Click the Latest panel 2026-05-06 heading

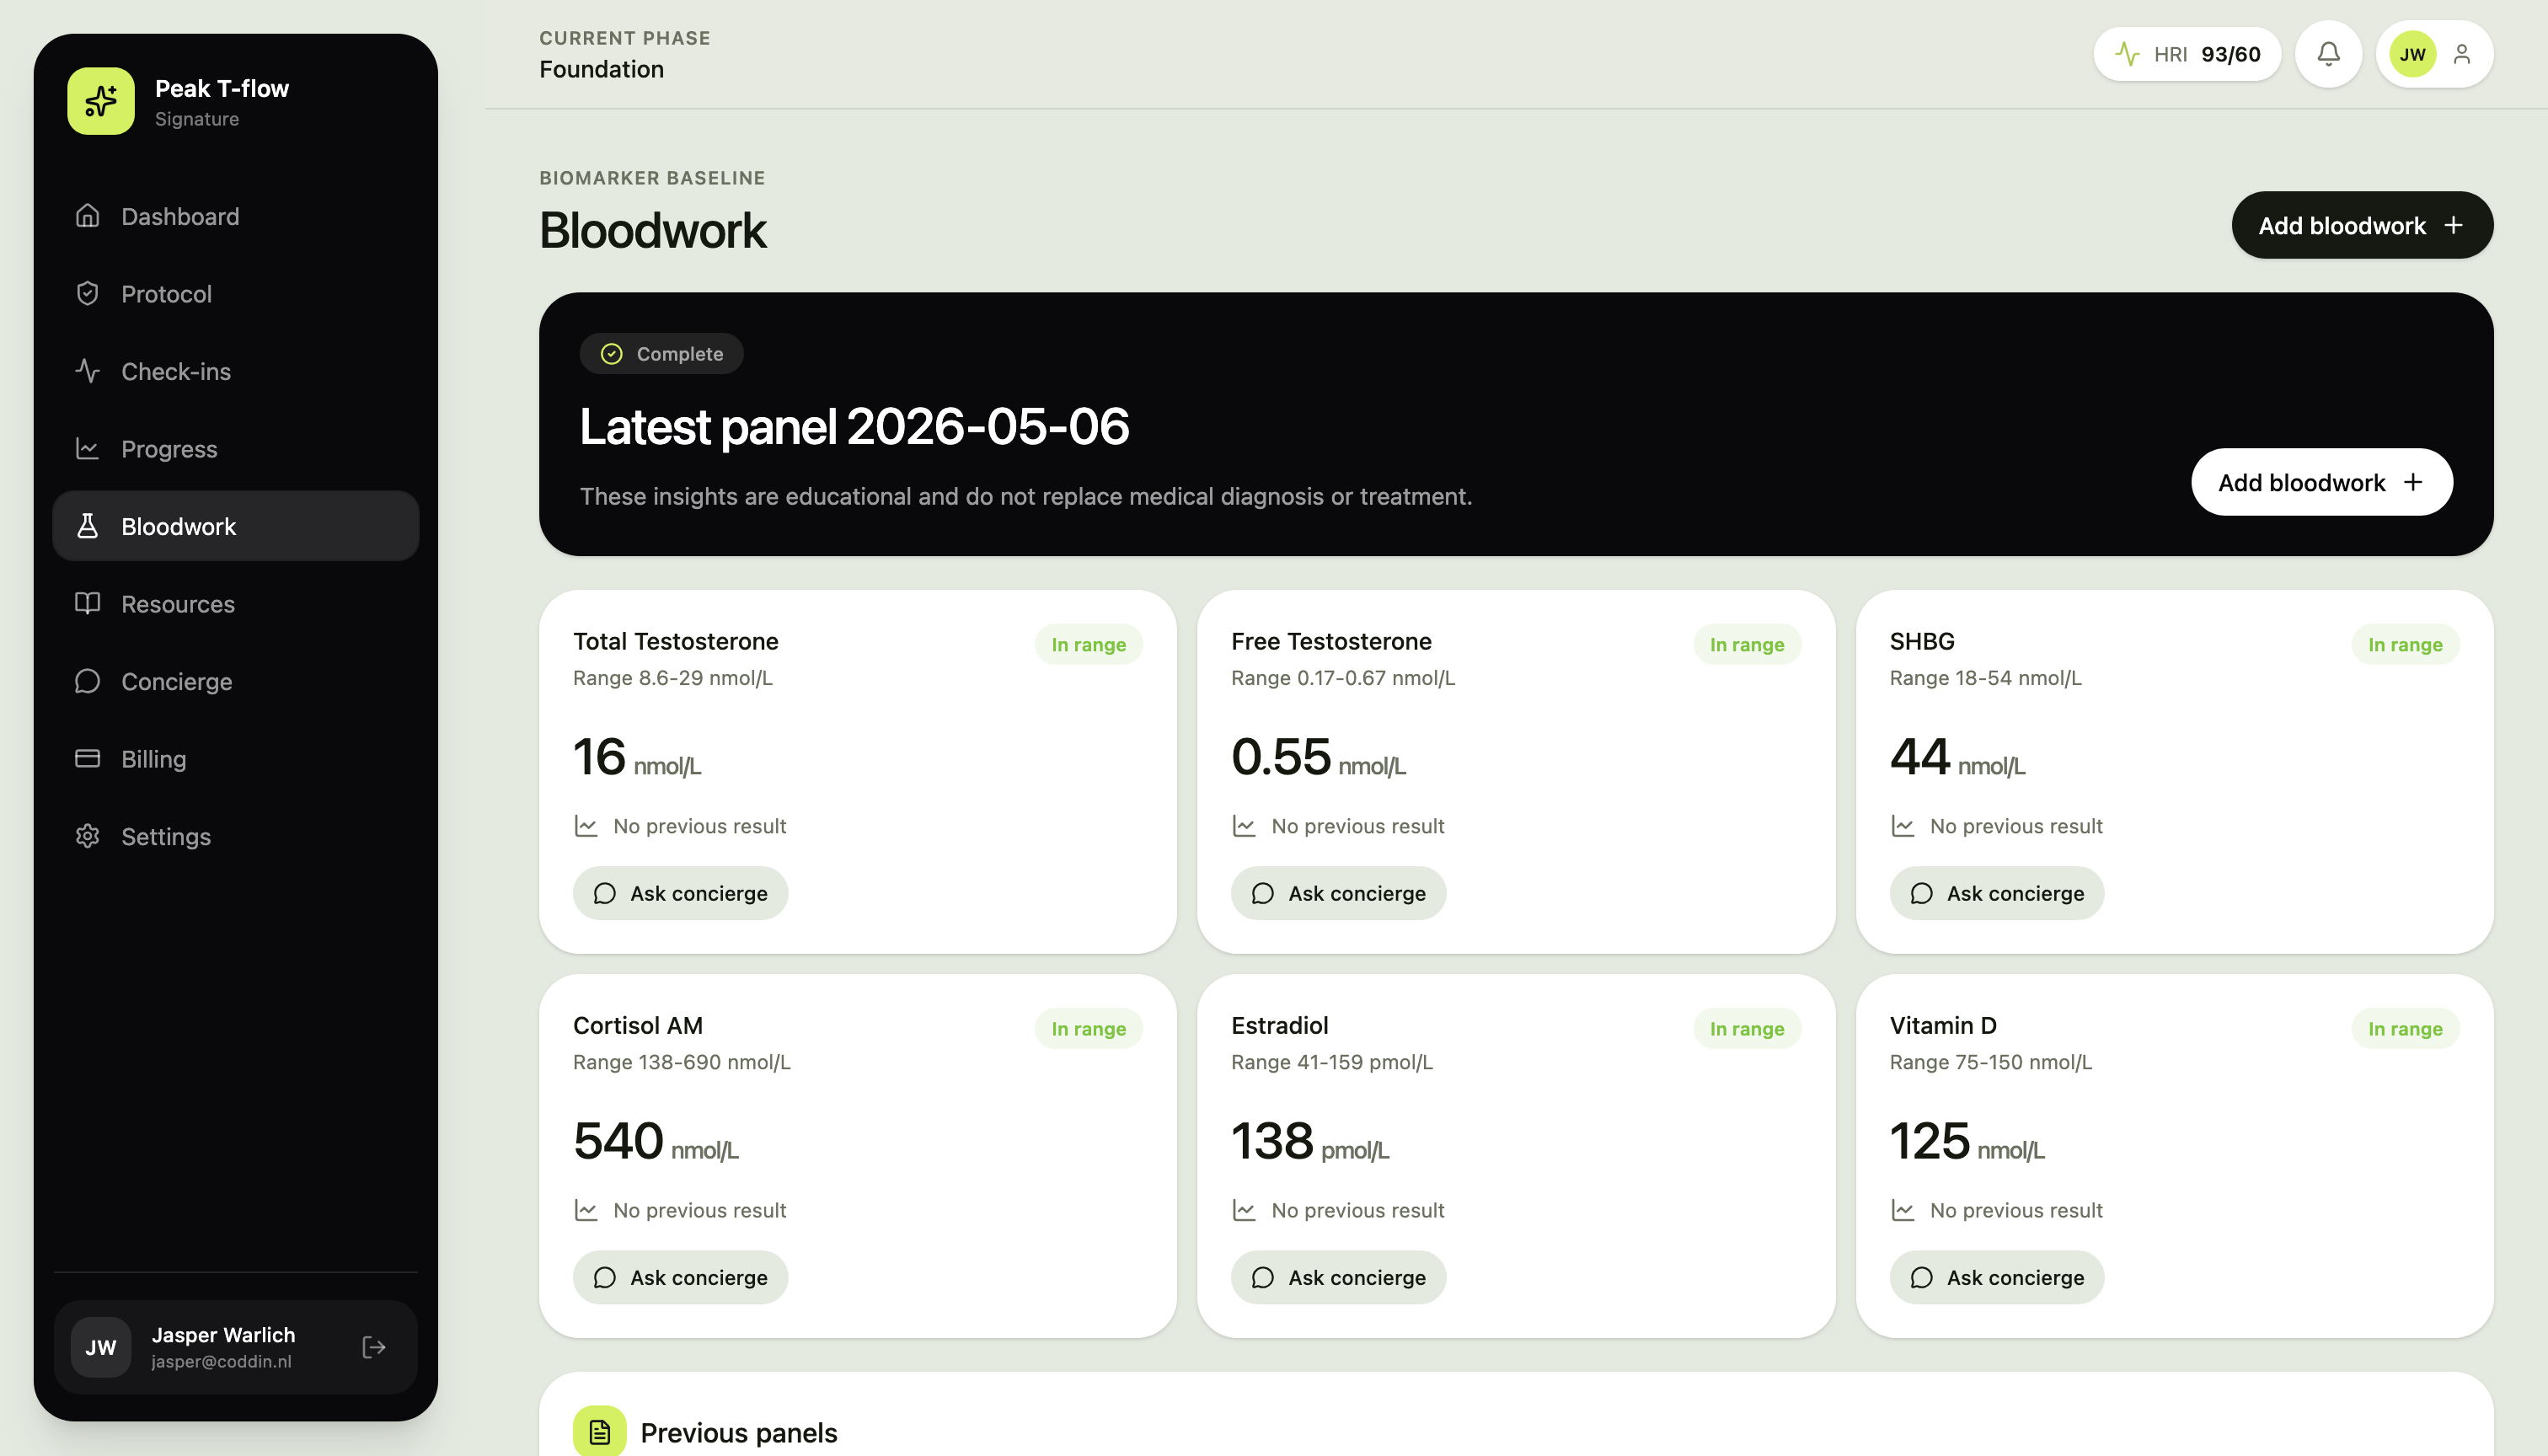(855, 427)
